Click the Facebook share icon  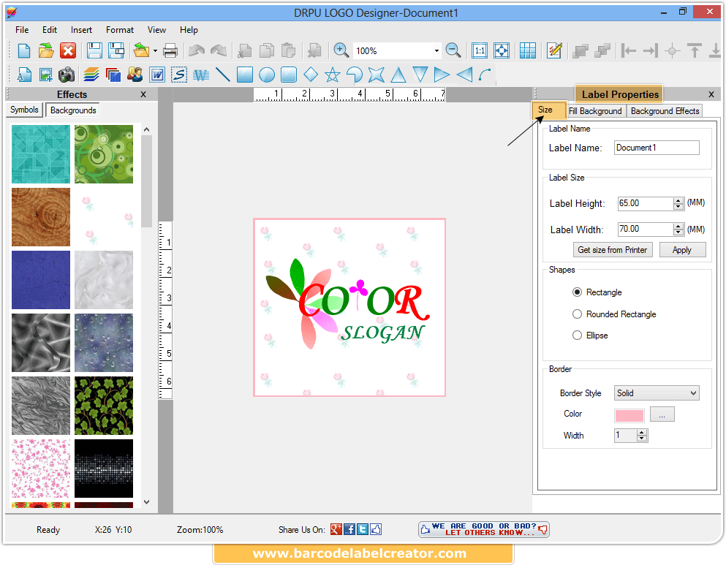coord(349,529)
